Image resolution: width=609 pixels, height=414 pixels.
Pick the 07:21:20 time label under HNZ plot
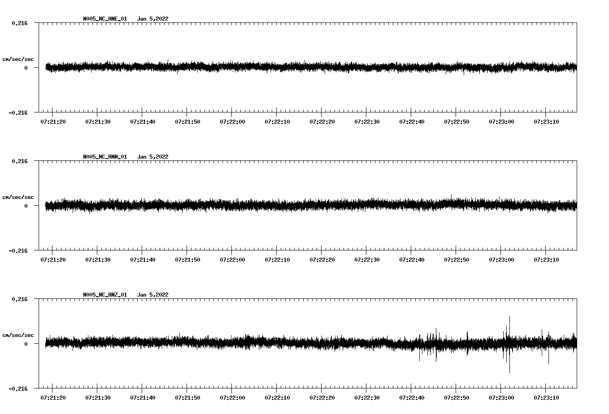(53, 398)
